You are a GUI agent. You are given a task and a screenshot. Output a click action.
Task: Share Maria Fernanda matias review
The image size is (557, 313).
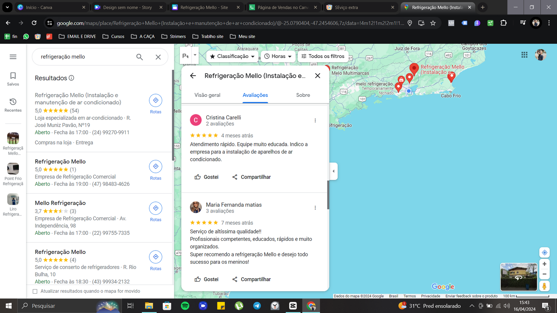(x=251, y=279)
